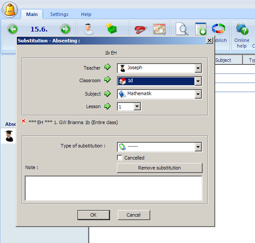Click the aSc bell application button

[x=10, y=10]
